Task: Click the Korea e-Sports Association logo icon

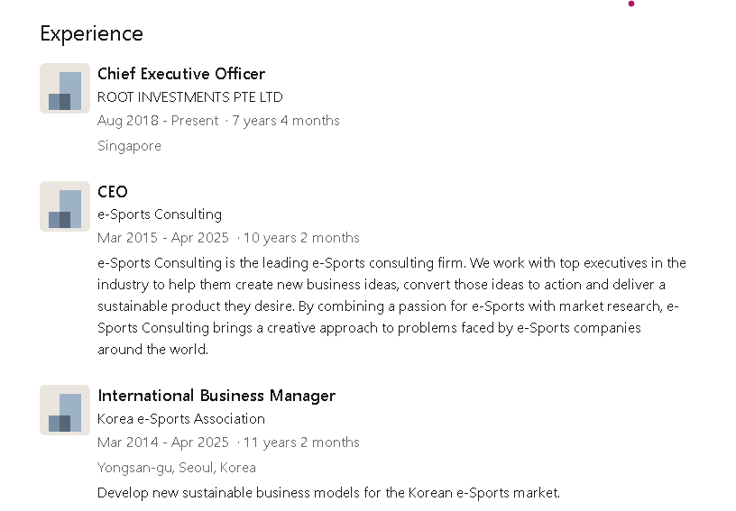Action: click(65, 410)
